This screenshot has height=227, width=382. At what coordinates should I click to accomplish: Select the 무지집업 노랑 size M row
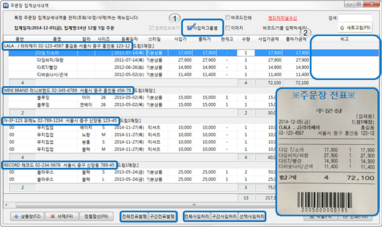point(142,135)
